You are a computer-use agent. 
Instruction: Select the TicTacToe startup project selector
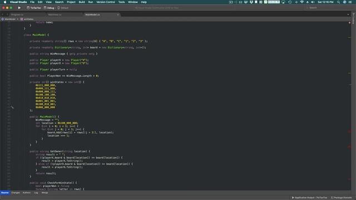click(34, 8)
